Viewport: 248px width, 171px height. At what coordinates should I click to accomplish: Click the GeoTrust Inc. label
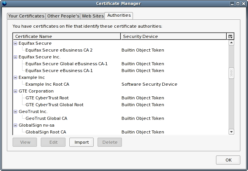pyautogui.click(x=33, y=111)
